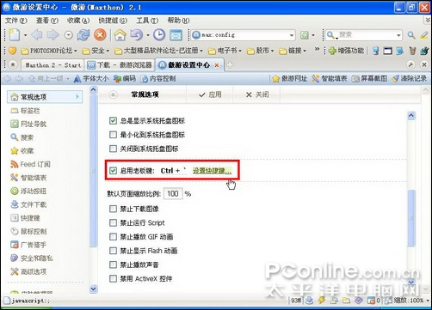Open the history clock icon
Viewport: 432px width, 310px height.
coord(159,35)
